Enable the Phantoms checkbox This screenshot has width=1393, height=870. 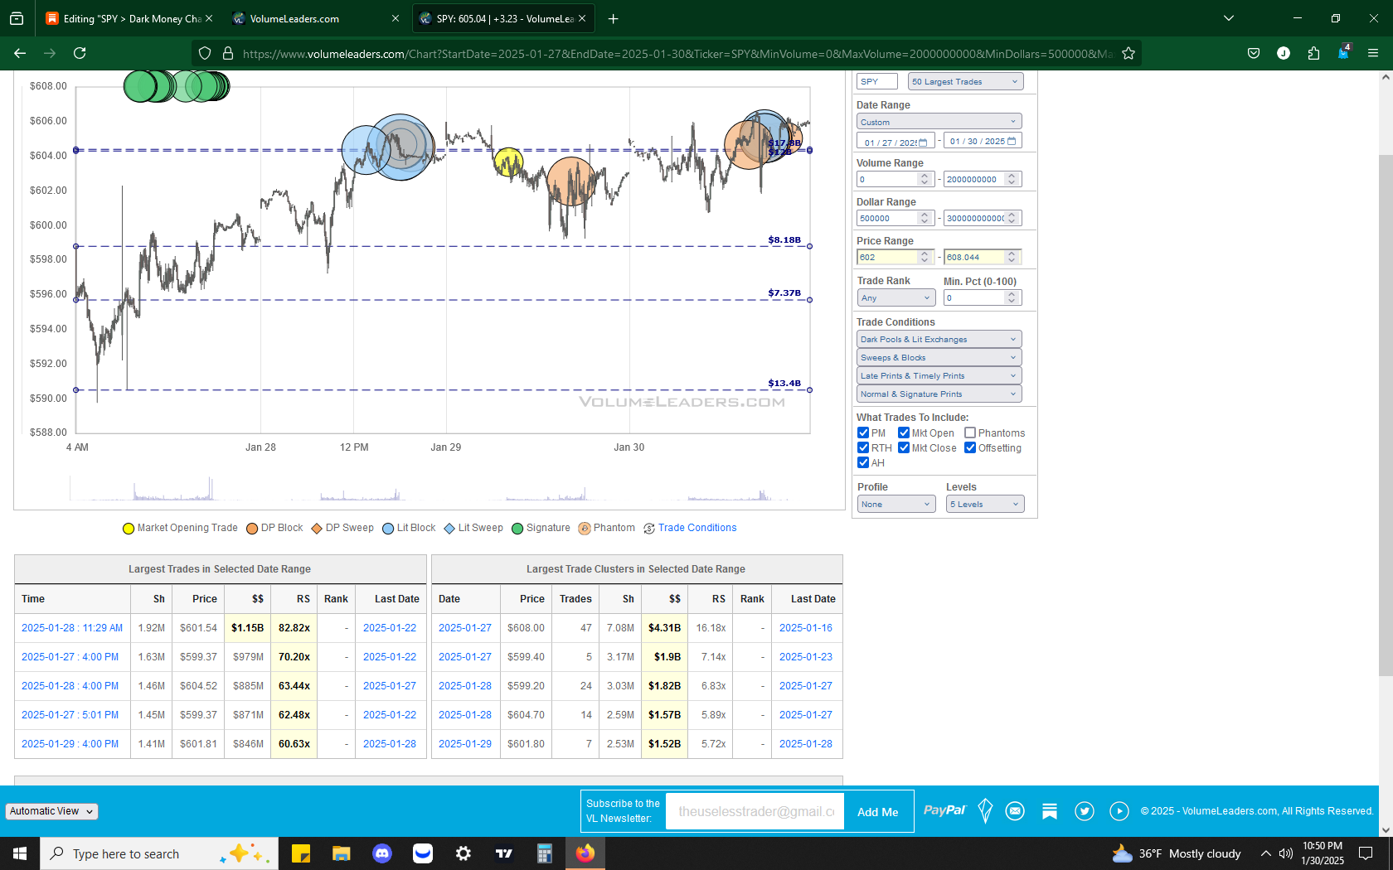pos(970,433)
